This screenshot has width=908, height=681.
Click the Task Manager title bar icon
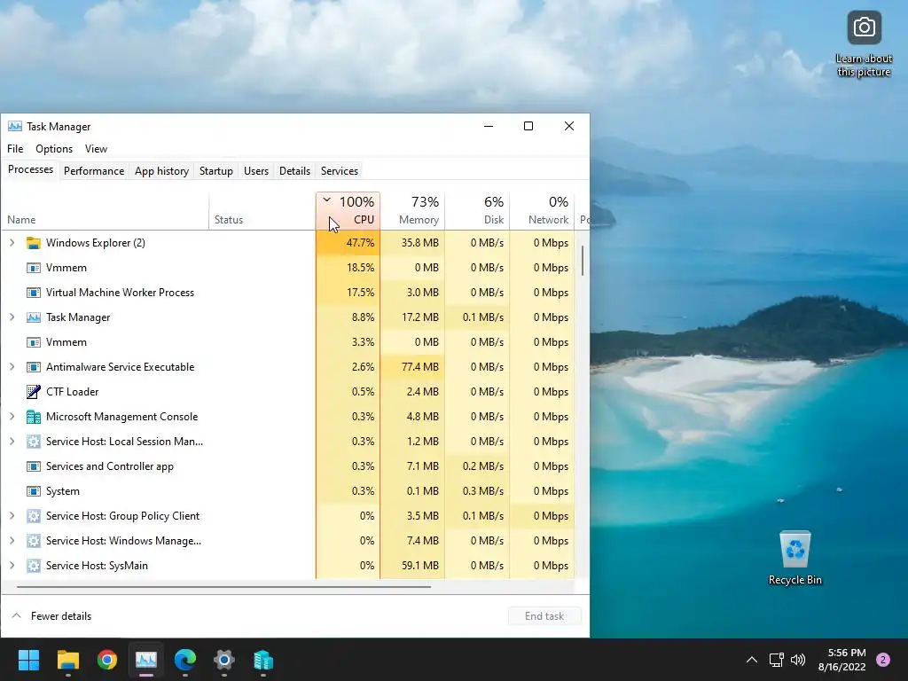click(x=15, y=126)
